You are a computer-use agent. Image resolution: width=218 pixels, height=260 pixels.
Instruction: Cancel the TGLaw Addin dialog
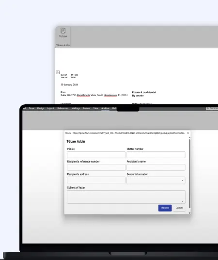coord(179,208)
